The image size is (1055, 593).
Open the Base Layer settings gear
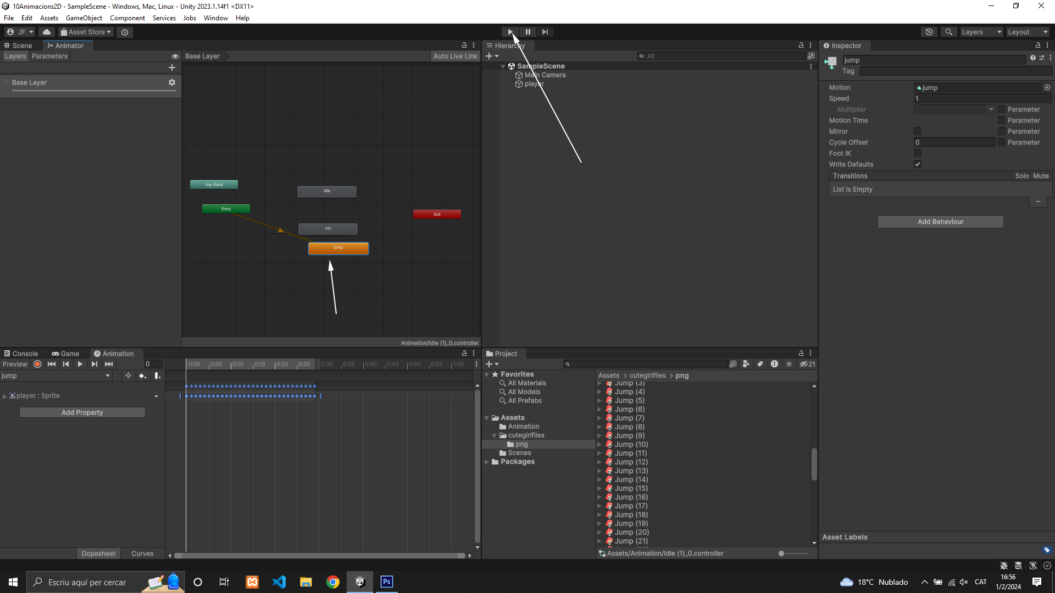pyautogui.click(x=172, y=82)
